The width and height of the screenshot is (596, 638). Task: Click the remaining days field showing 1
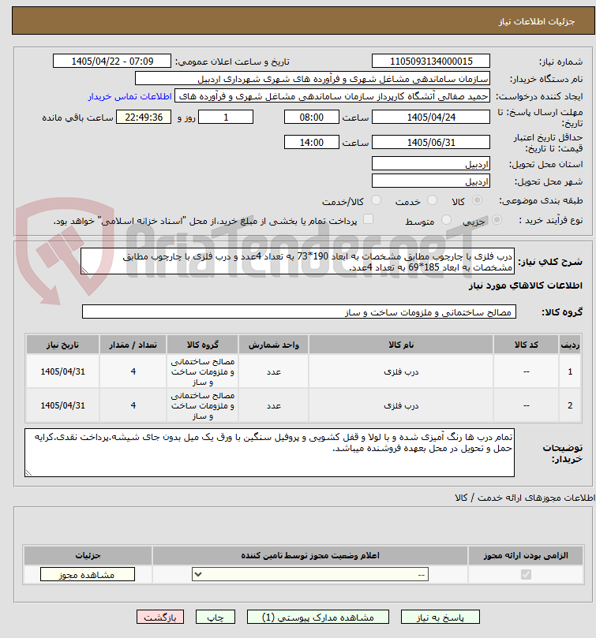(226, 118)
